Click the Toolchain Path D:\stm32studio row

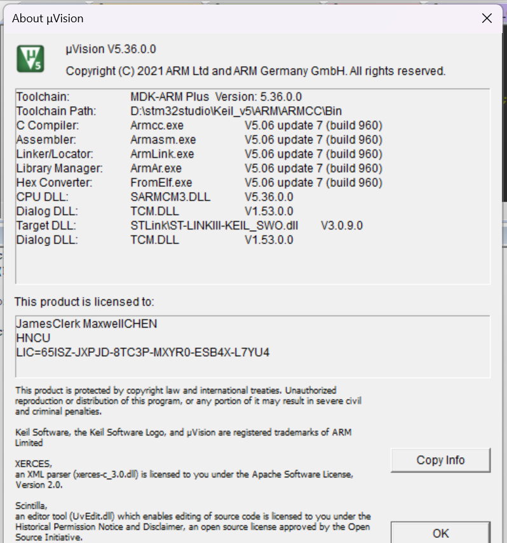click(179, 111)
